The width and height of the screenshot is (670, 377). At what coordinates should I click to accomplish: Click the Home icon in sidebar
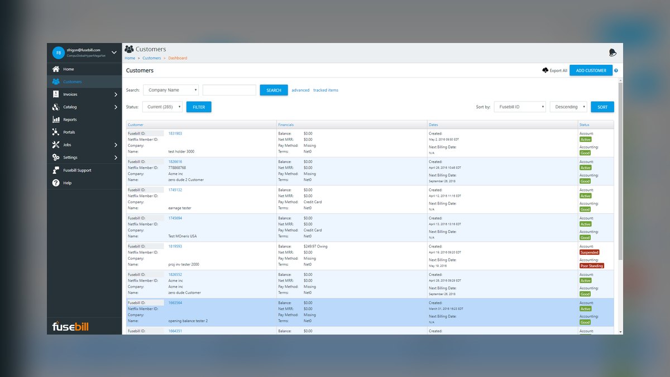(x=56, y=69)
